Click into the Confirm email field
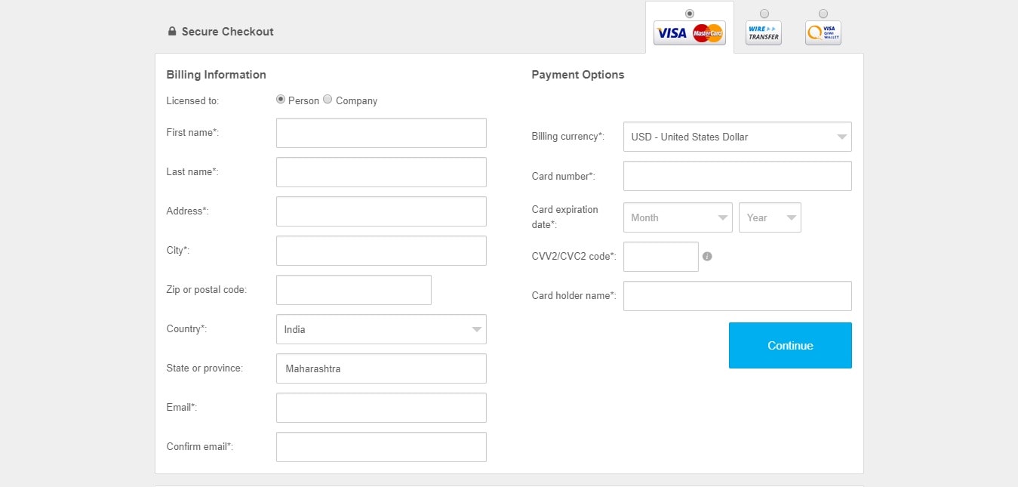1018x487 pixels. [381, 447]
